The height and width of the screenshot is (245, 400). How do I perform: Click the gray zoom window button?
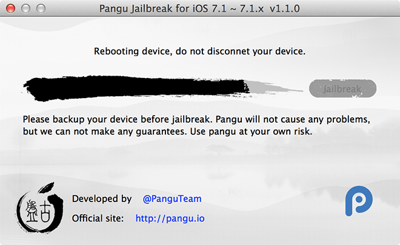pyautogui.click(x=41, y=8)
